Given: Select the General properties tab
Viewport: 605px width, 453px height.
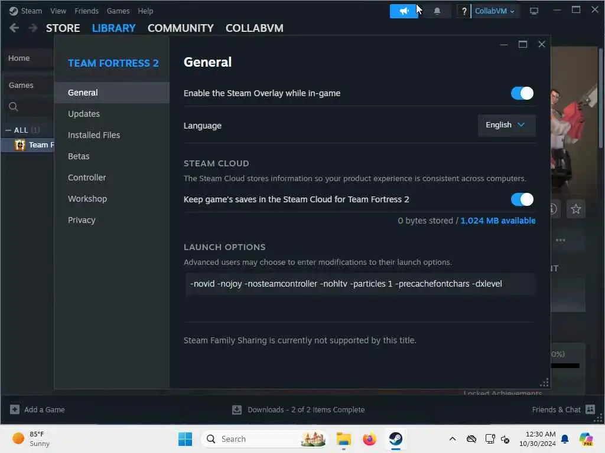Looking at the screenshot, I should (112, 93).
